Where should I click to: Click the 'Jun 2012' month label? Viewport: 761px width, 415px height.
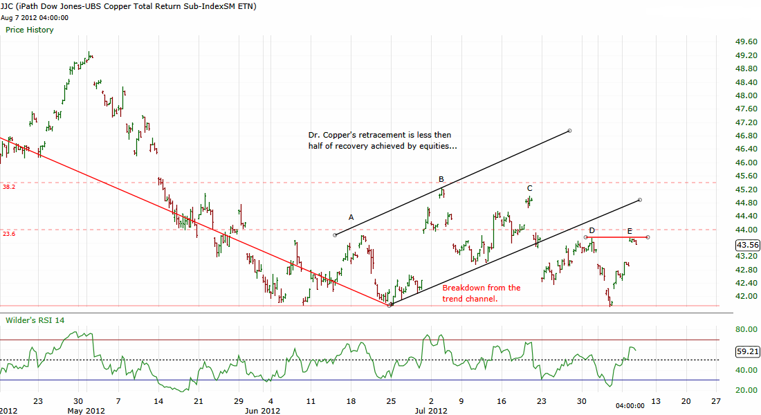tap(262, 411)
